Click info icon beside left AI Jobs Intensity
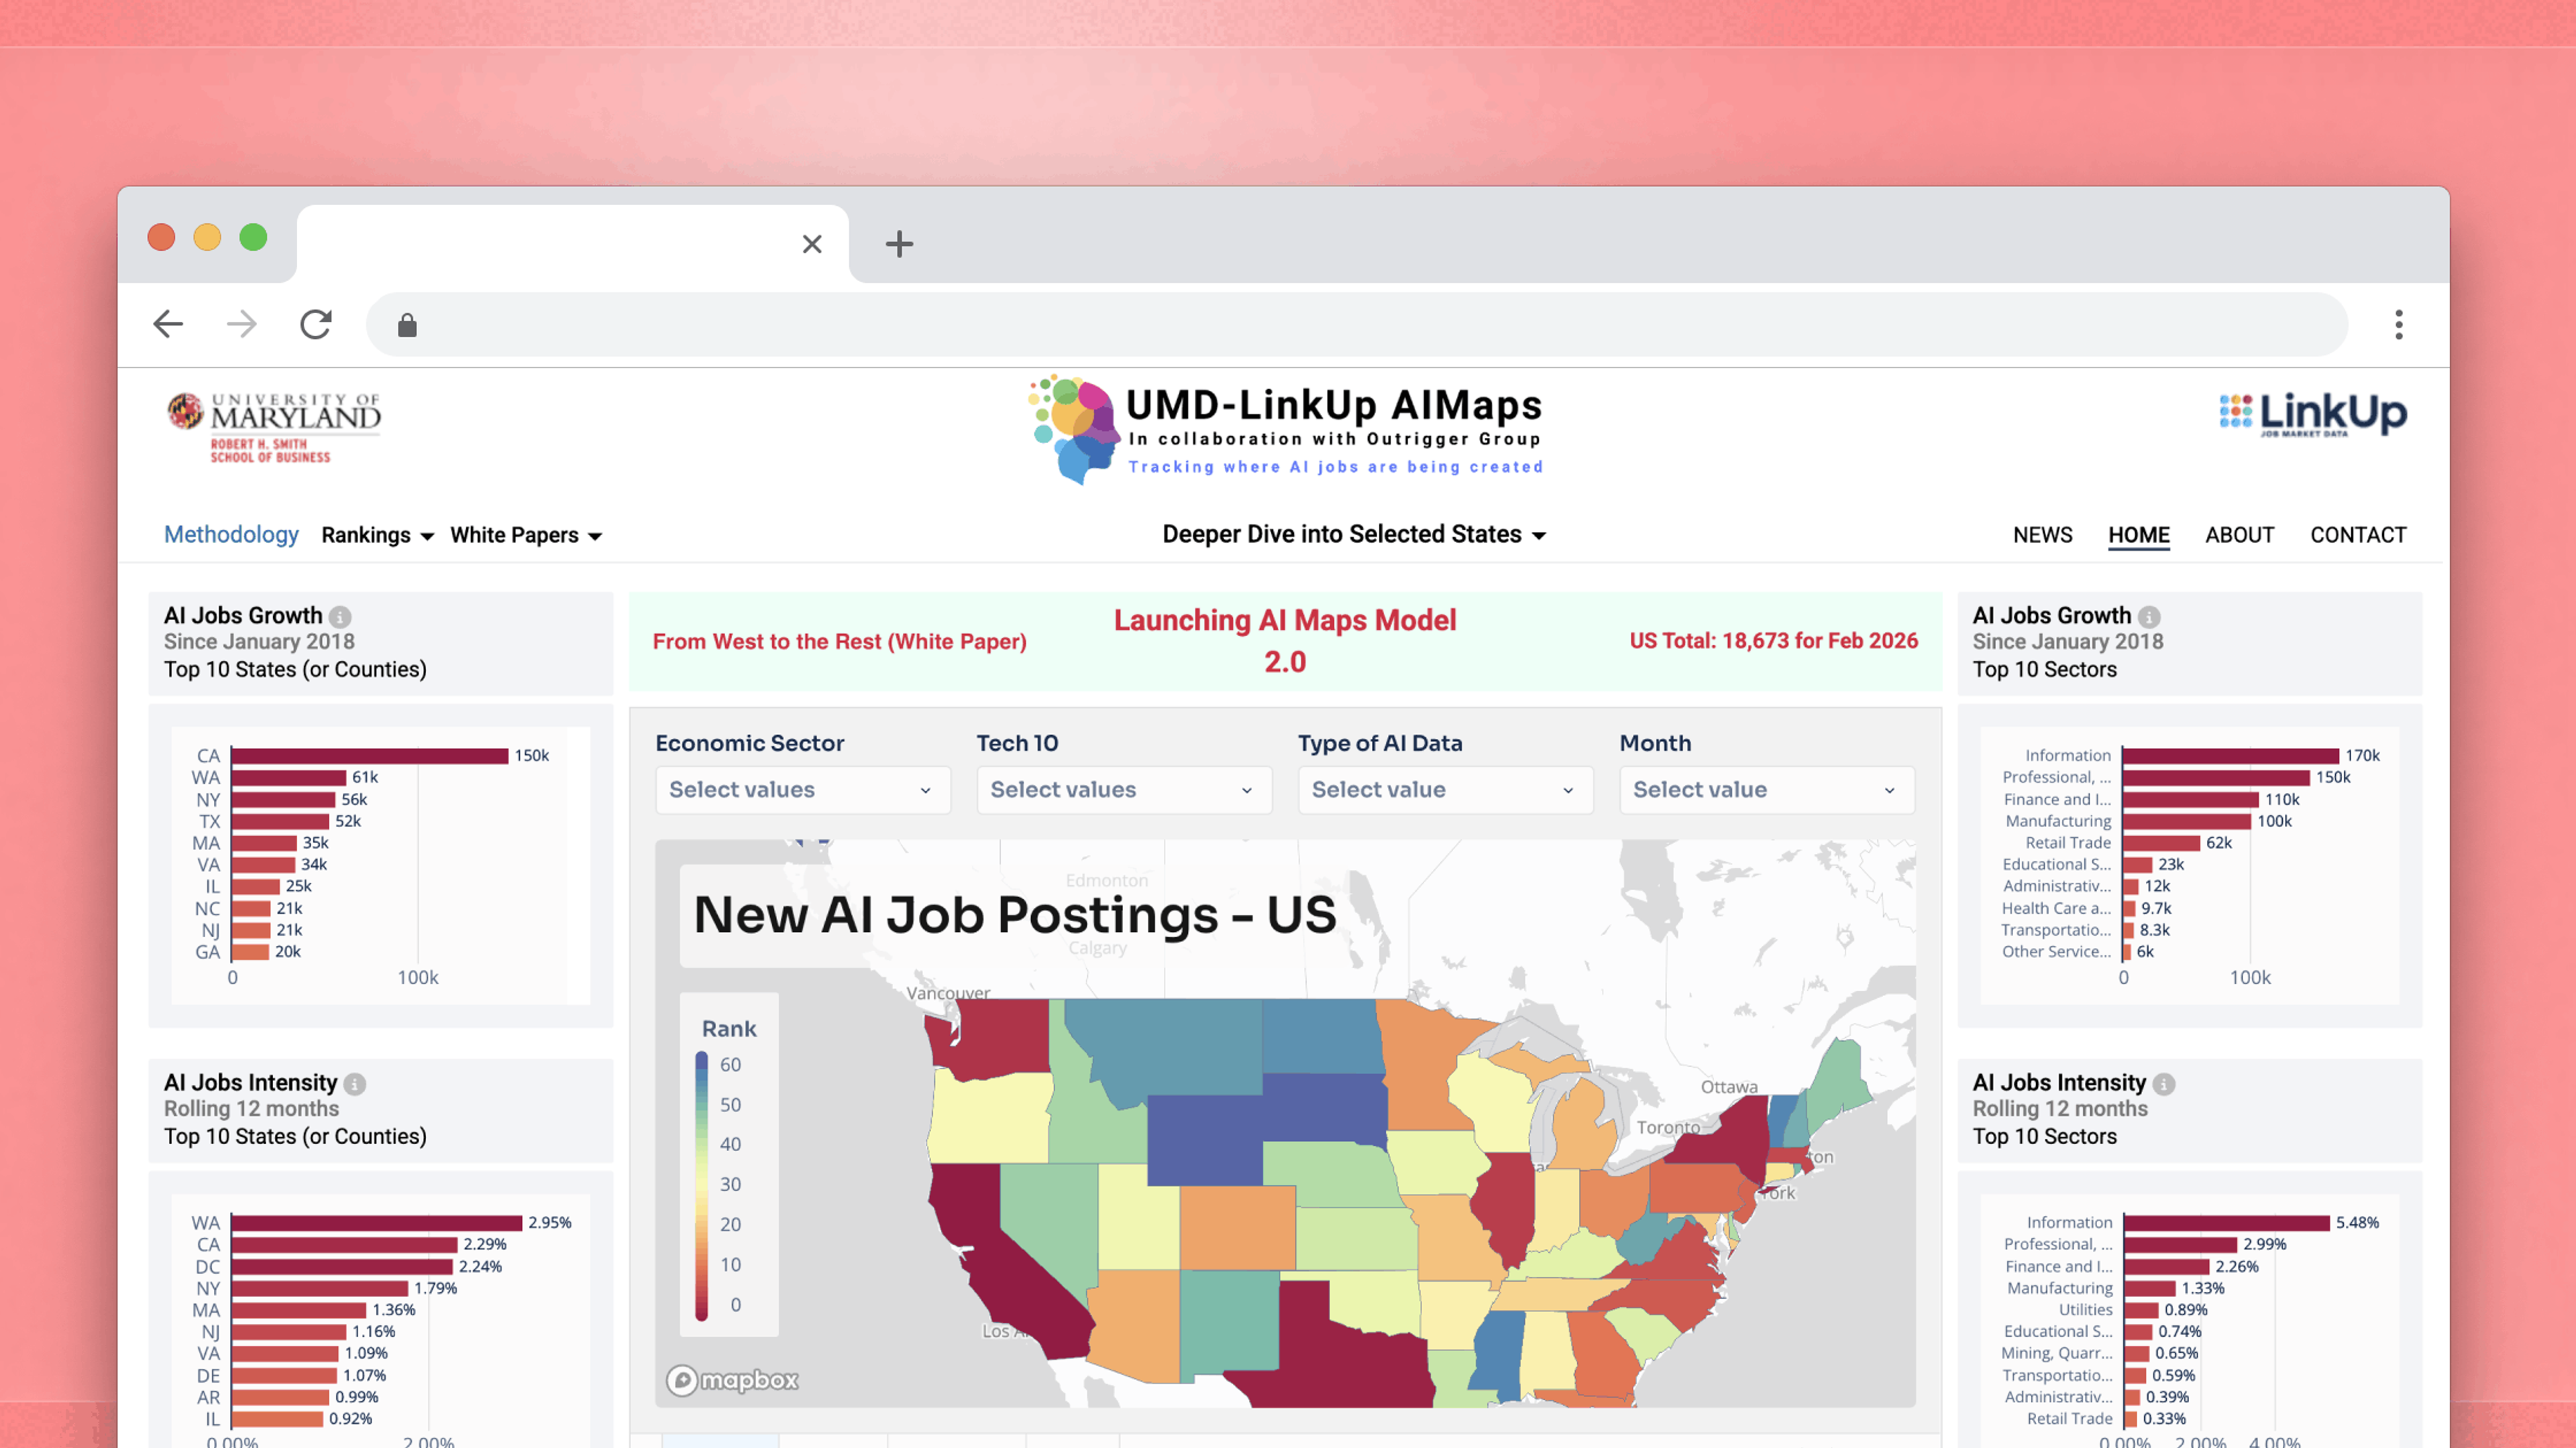The width and height of the screenshot is (2576, 1448). coord(355,1083)
